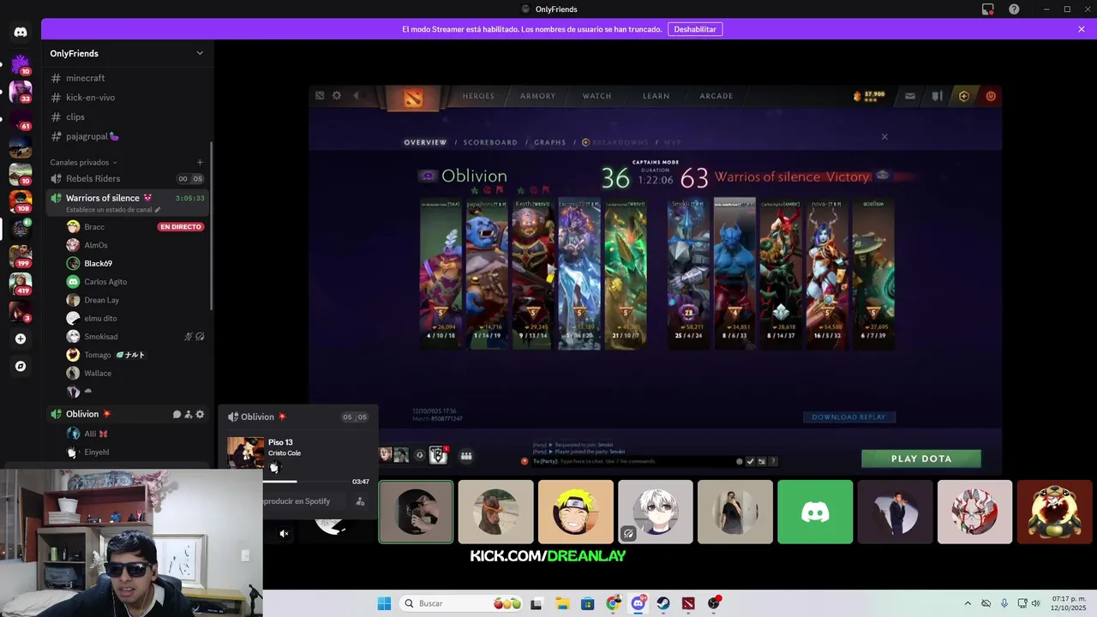Create channel in Canales privados with plus

coord(200,162)
